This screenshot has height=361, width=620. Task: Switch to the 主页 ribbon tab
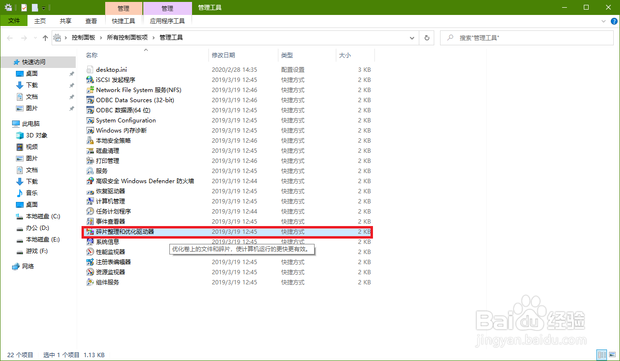[40, 21]
